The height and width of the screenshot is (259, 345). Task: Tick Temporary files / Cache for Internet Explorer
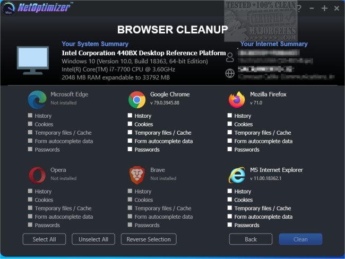click(230, 208)
